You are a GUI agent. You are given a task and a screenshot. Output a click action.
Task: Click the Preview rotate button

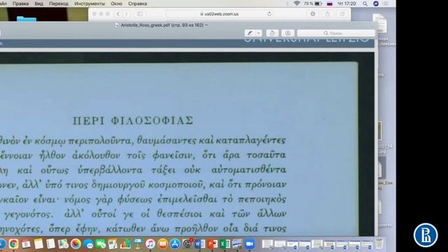(272, 33)
